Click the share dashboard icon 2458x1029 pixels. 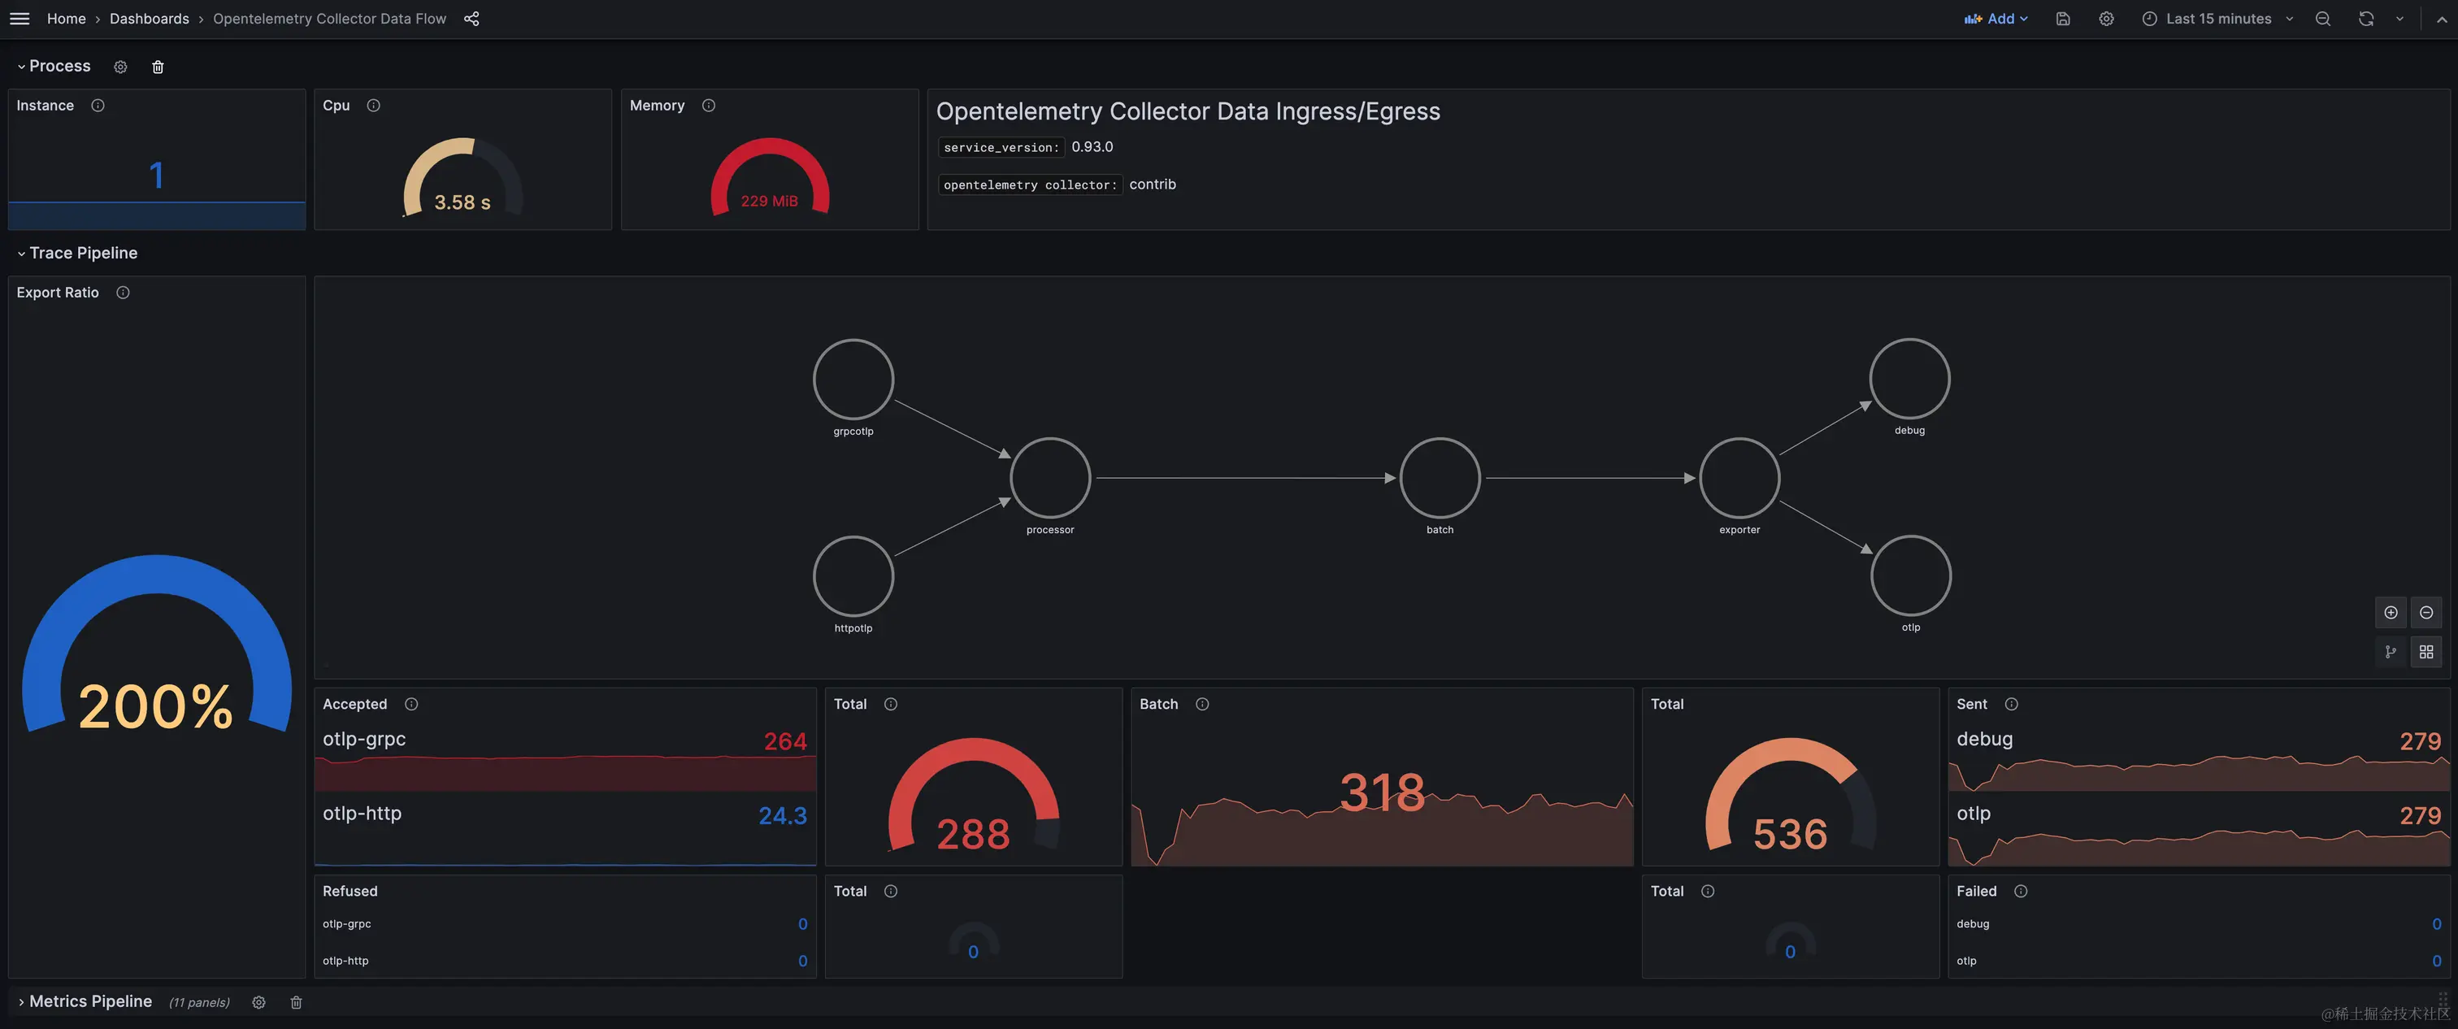(471, 18)
